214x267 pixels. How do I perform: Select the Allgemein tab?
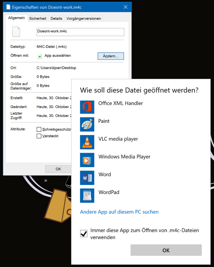(16, 18)
